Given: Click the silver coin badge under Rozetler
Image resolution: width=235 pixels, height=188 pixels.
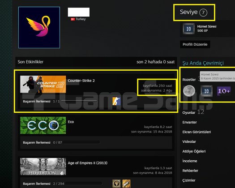Looking at the screenshot, I should pyautogui.click(x=189, y=91).
